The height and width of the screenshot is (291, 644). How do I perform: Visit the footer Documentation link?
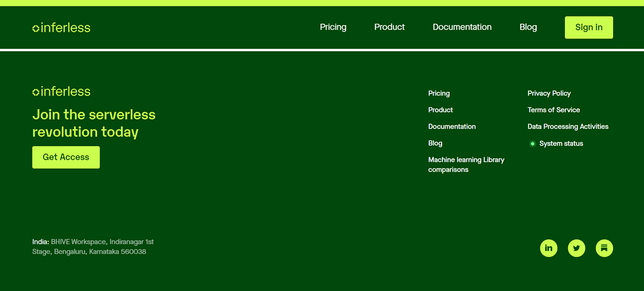tap(452, 127)
